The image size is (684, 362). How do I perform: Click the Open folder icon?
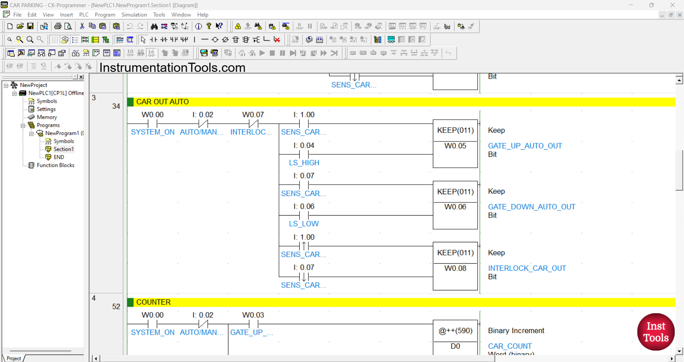pyautogui.click(x=20, y=26)
